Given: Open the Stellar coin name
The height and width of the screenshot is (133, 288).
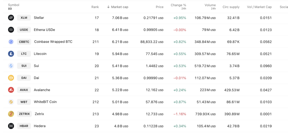Looking at the screenshot, I should 39,18.
